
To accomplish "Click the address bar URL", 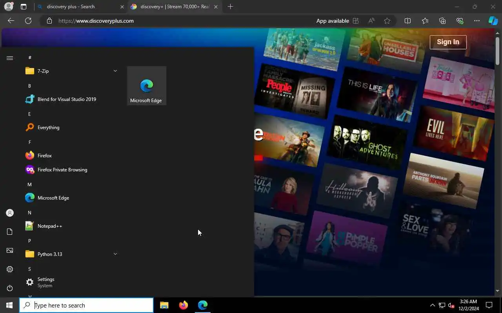I will [96, 21].
